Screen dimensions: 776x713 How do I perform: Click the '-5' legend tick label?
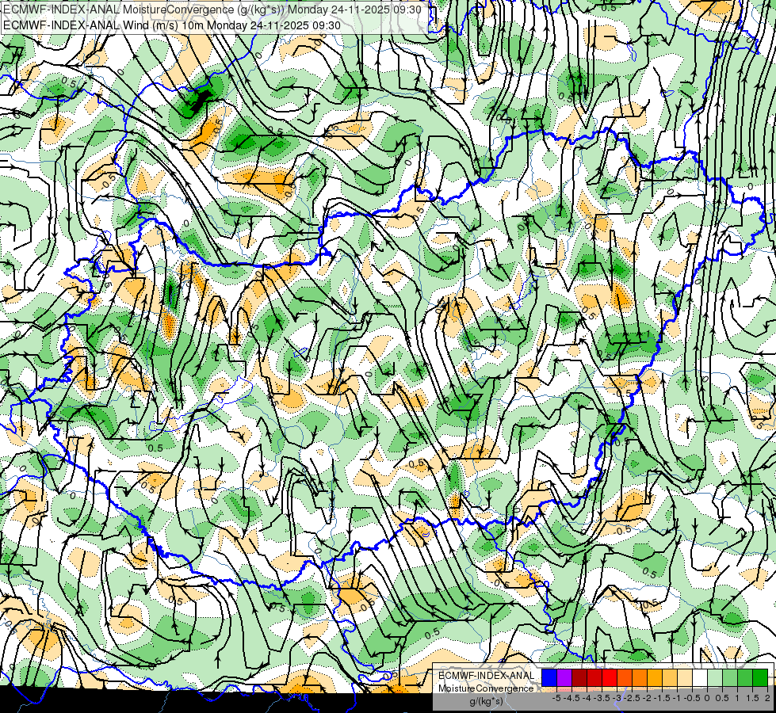coord(556,698)
